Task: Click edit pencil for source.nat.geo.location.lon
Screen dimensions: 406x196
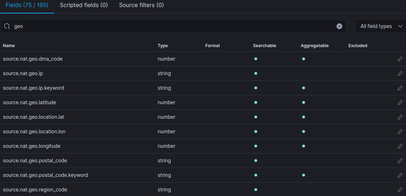Action: (400, 131)
